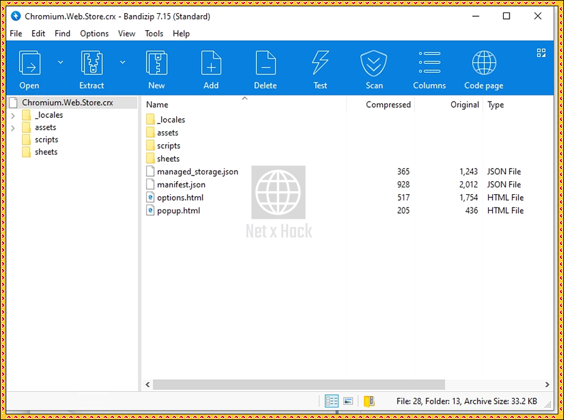Click the Code page globe icon
The height and width of the screenshot is (420, 564).
(x=484, y=63)
